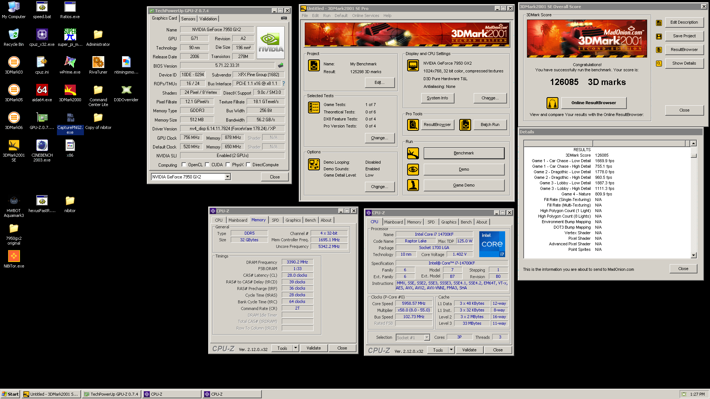Open the Run menu in 3DMark2001

(327, 16)
